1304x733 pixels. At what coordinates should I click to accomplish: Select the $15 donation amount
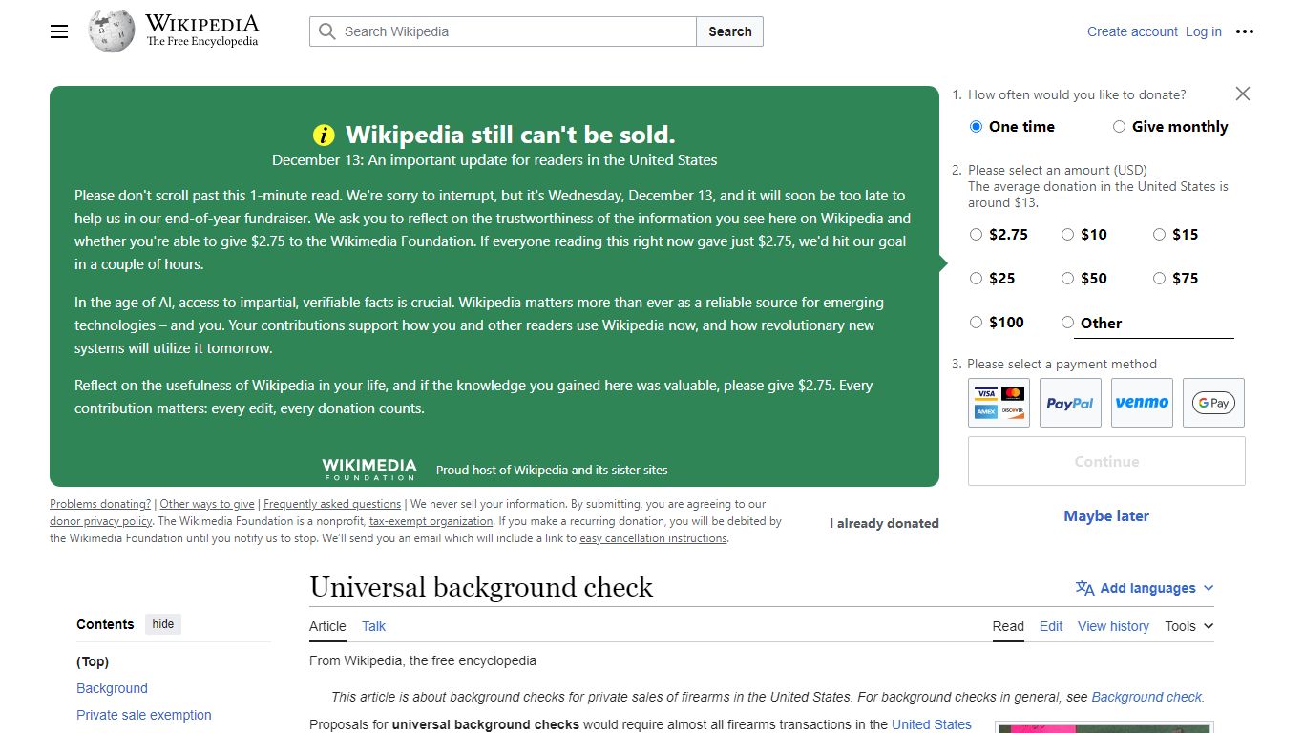pos(1159,235)
